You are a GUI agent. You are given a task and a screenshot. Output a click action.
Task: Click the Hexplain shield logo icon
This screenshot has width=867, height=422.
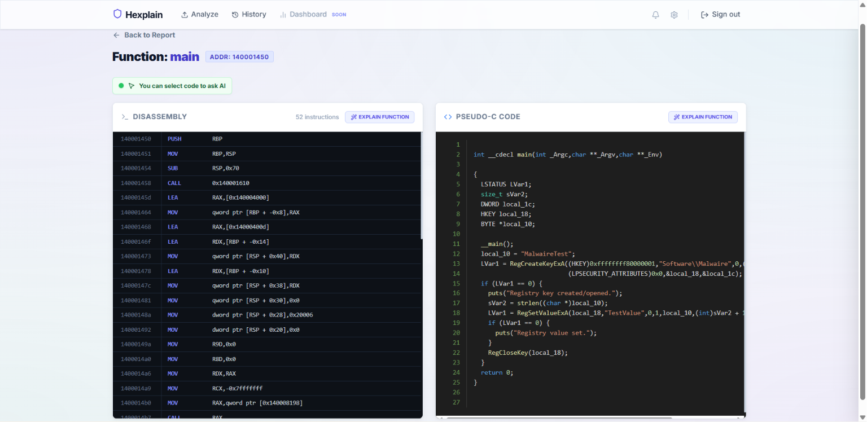(x=117, y=14)
